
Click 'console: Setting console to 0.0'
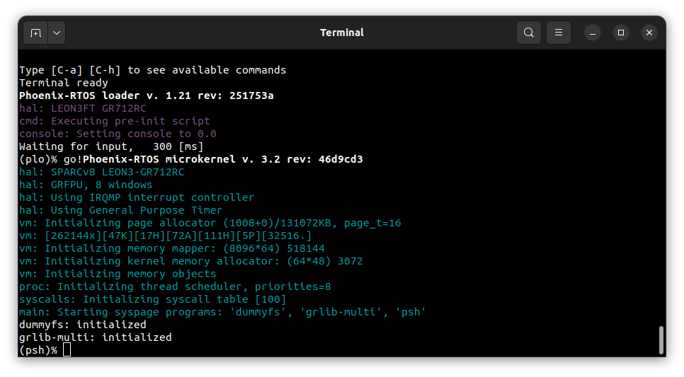point(118,134)
